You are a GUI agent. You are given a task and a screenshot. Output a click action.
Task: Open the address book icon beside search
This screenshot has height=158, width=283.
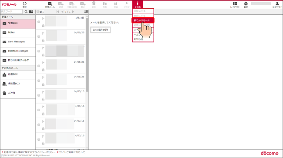(x=31, y=12)
